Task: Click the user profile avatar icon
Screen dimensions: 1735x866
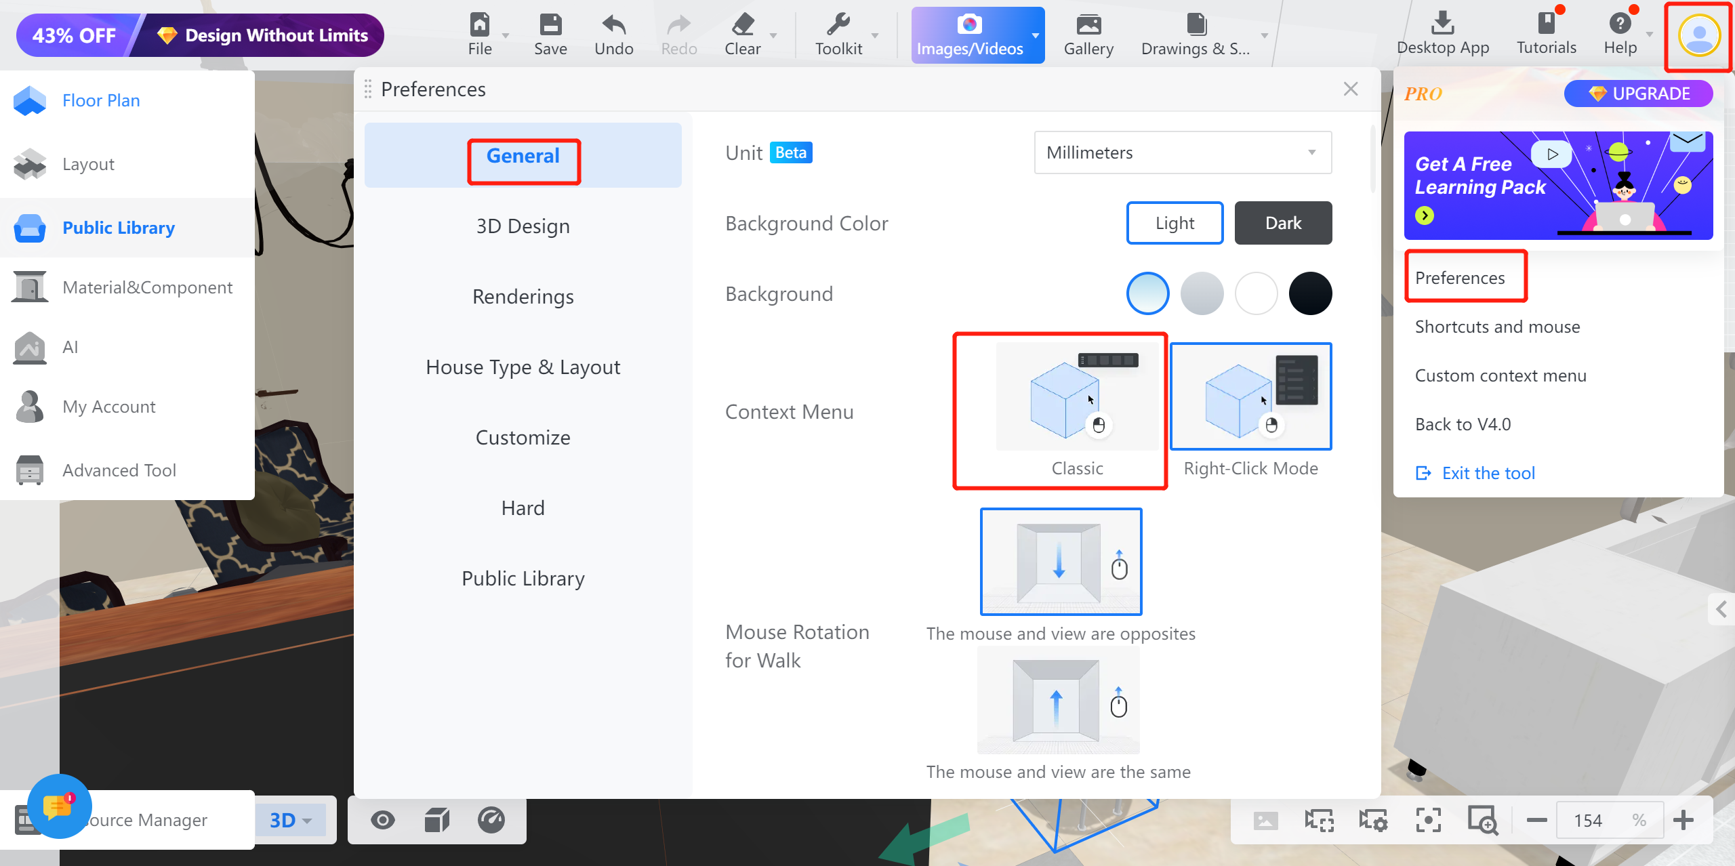Action: (x=1698, y=36)
